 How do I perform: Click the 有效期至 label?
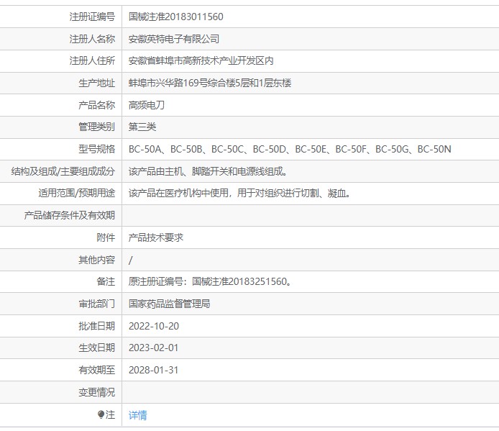[x=97, y=370]
